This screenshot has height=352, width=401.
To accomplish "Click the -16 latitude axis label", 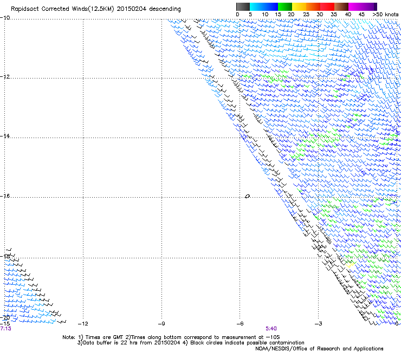I will (5, 195).
